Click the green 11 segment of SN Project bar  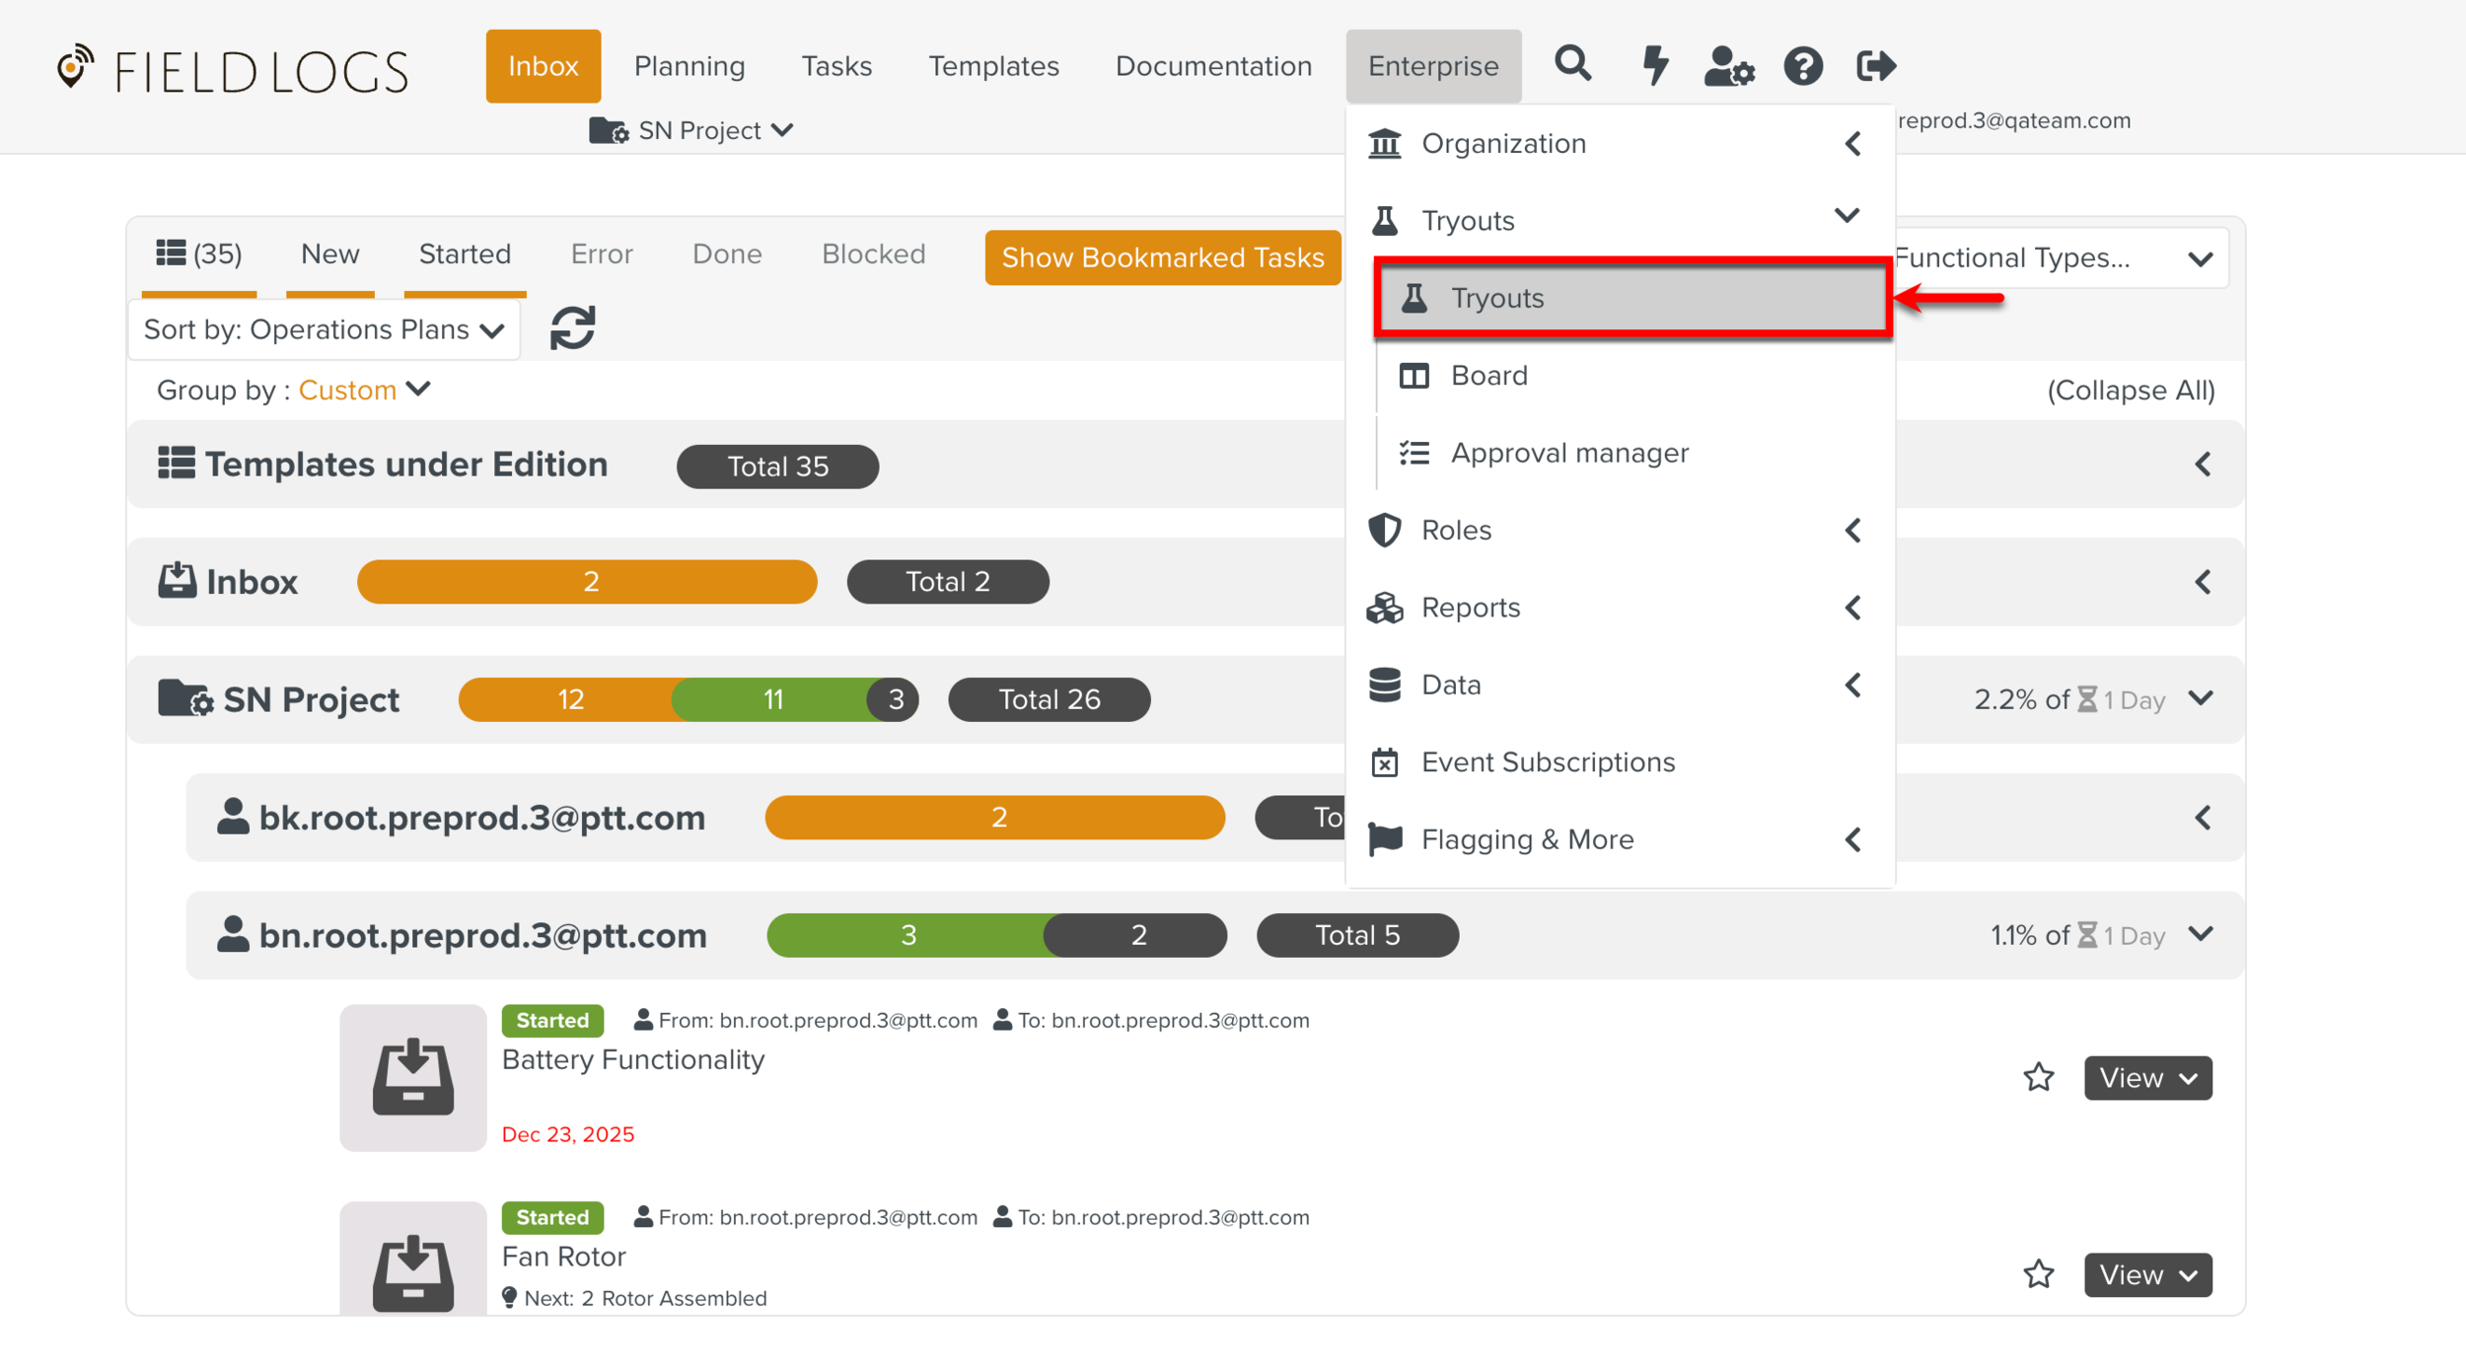[772, 699]
